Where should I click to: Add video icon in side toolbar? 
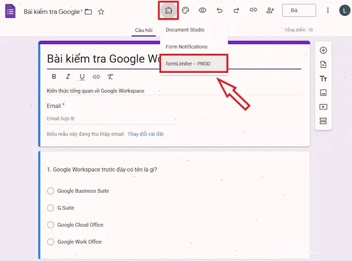click(x=323, y=107)
